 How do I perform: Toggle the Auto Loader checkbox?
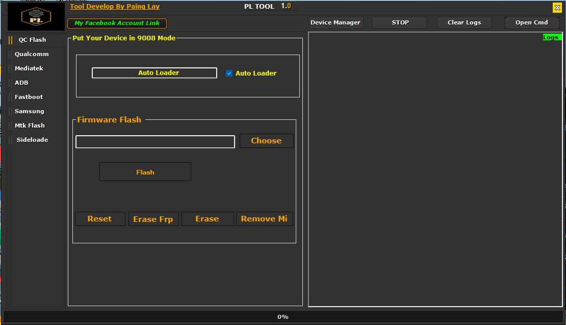(229, 73)
